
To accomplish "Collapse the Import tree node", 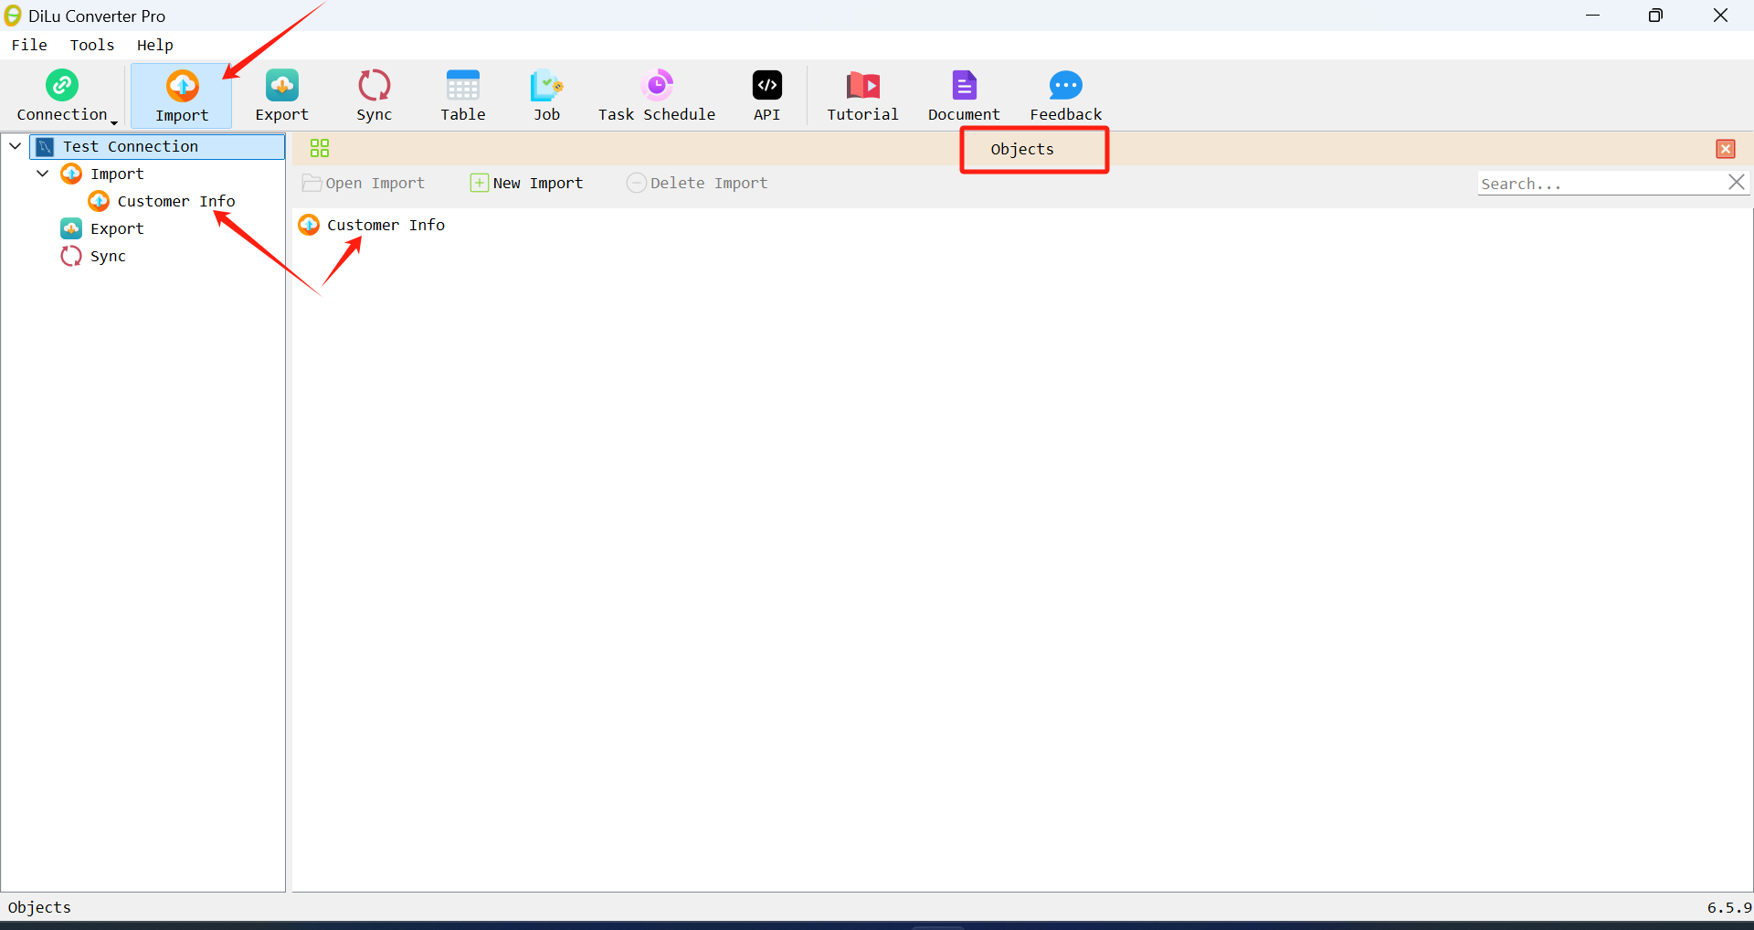I will (43, 174).
